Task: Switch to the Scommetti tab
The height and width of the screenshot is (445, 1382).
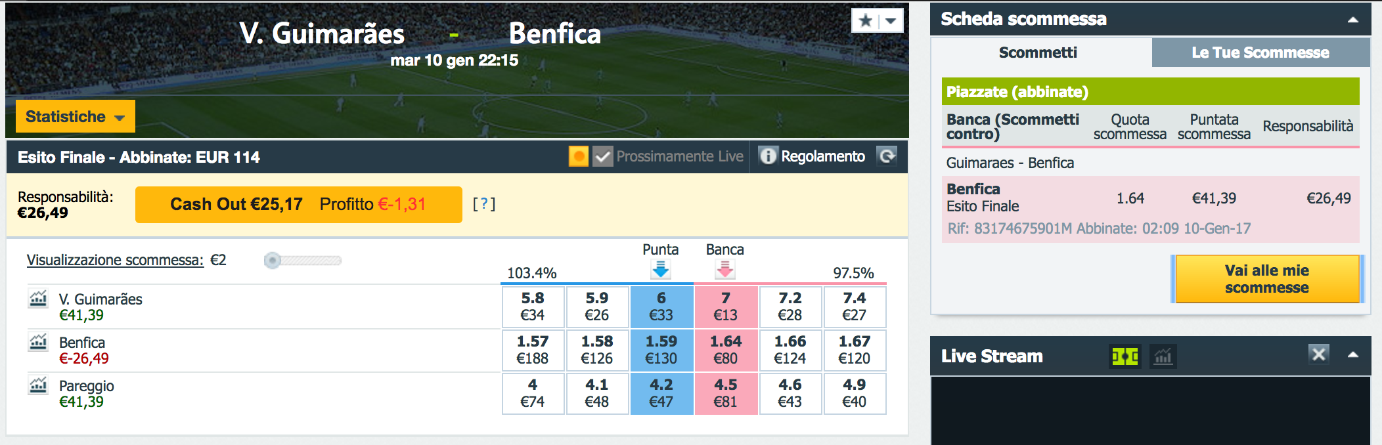Action: coord(1038,53)
